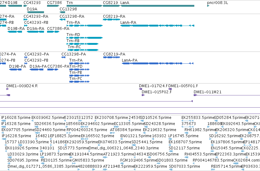This screenshot has height=171, width=260.
Task: Select the Trn-PD protein label
Action: click(x=76, y=66)
